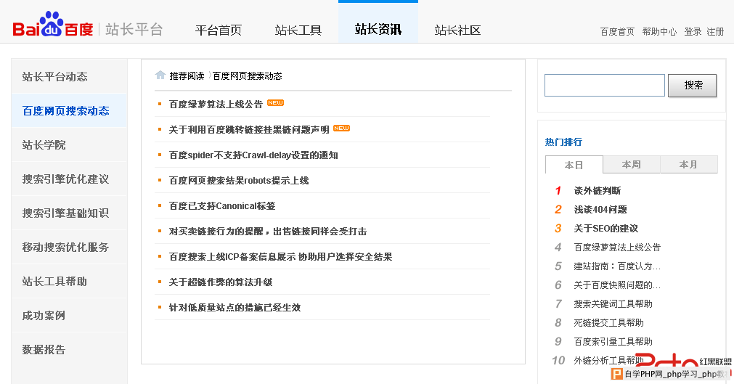
Task: Switch ranking to 本周 tab
Action: (632, 164)
